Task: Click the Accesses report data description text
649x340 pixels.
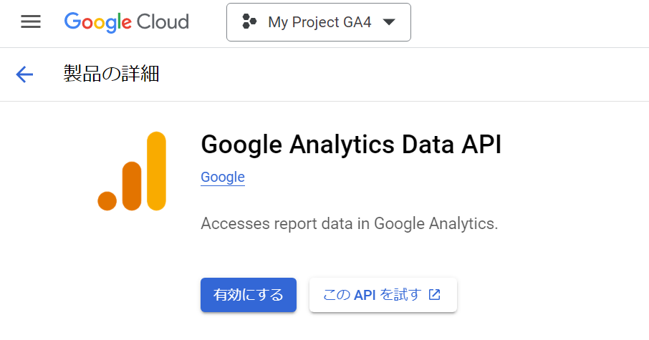Action: click(x=349, y=223)
